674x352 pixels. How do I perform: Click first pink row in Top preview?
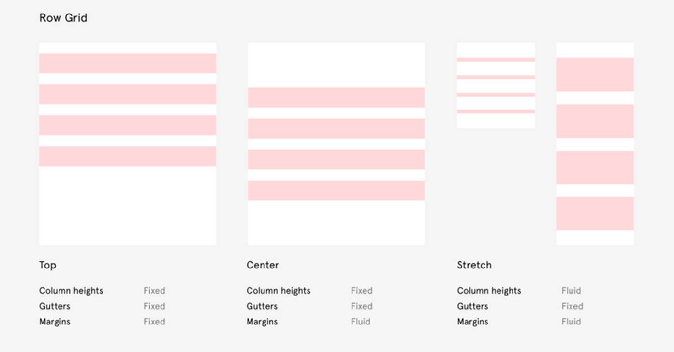(x=127, y=63)
